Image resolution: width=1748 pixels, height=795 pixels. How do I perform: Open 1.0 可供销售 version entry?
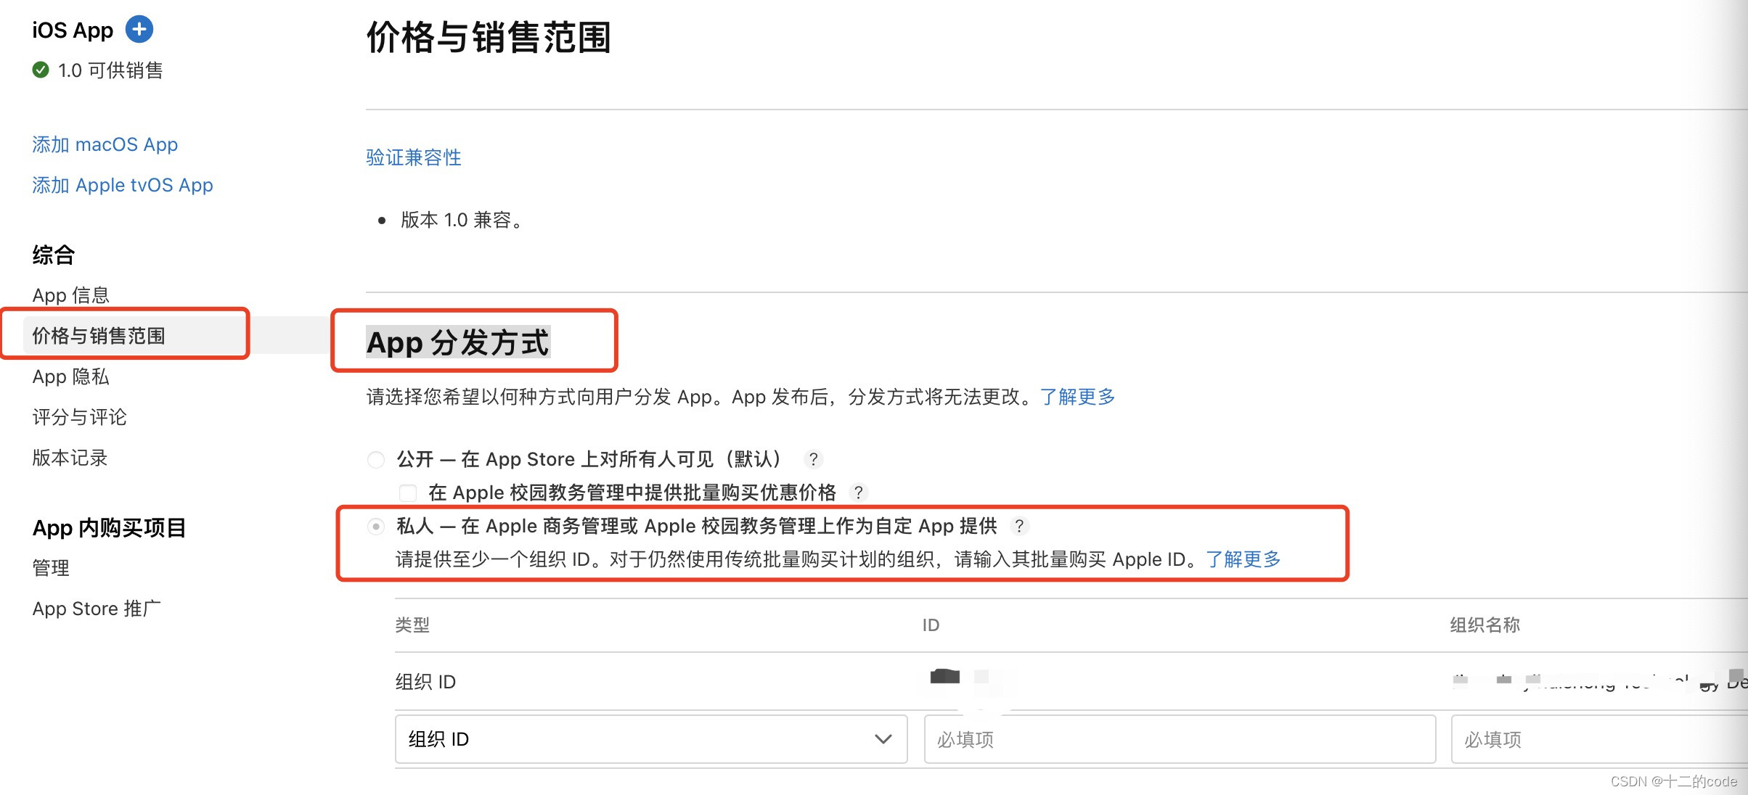pos(110,70)
